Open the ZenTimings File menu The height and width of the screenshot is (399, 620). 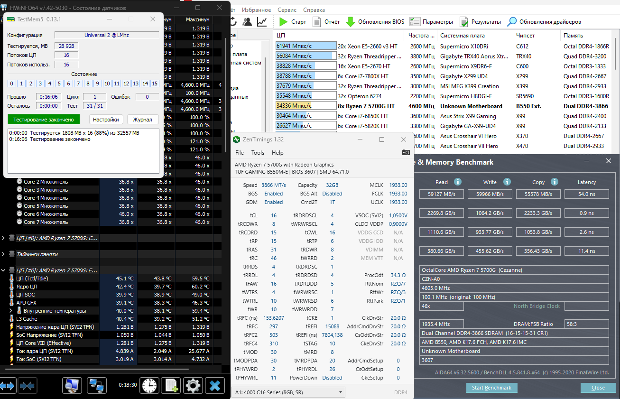click(240, 153)
